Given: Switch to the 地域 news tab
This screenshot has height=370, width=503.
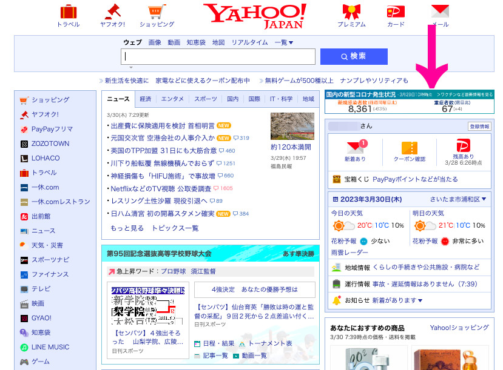Looking at the screenshot, I should 308,99.
